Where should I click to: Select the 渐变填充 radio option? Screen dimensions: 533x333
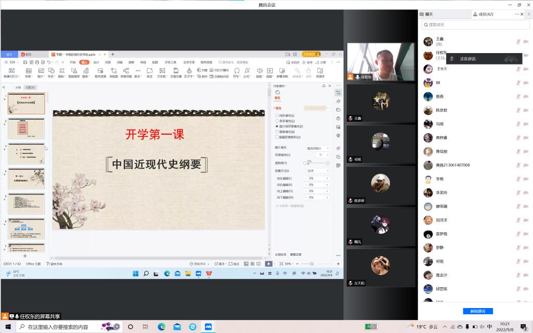(276, 121)
